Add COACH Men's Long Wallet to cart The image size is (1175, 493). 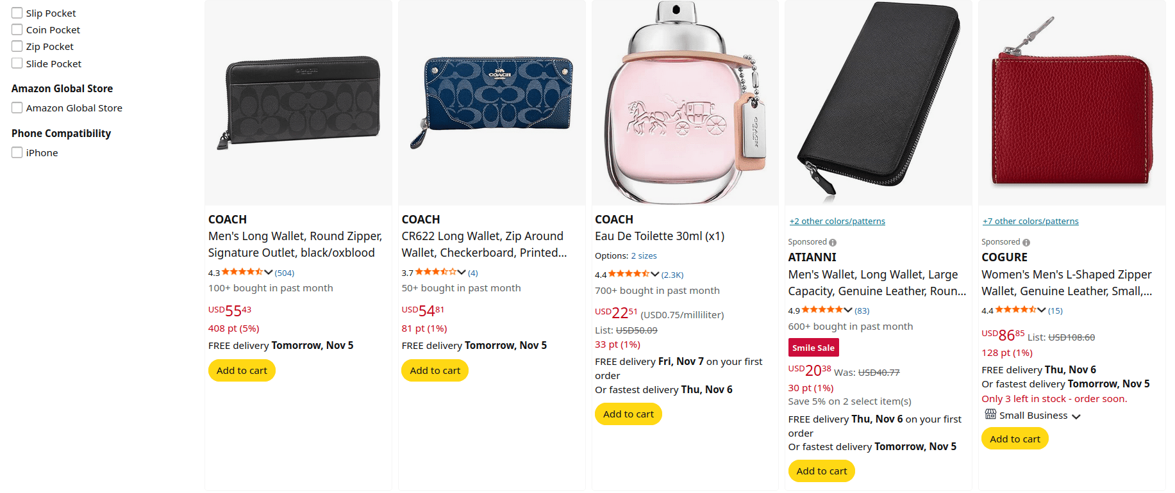pos(242,371)
